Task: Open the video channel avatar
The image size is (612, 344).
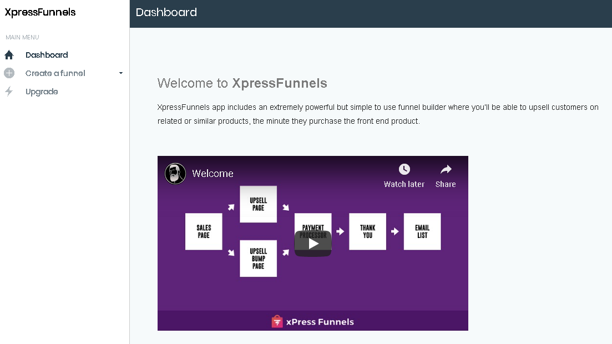Action: click(175, 173)
